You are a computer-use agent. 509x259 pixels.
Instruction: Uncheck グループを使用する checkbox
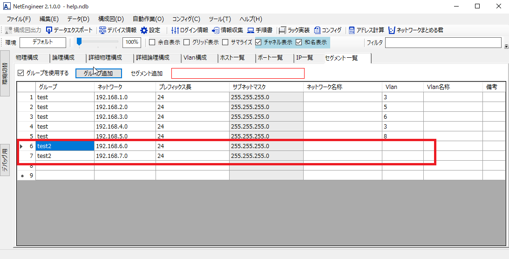coord(20,73)
